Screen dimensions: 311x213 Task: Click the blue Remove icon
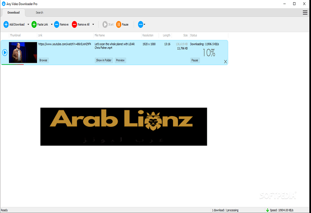point(56,24)
